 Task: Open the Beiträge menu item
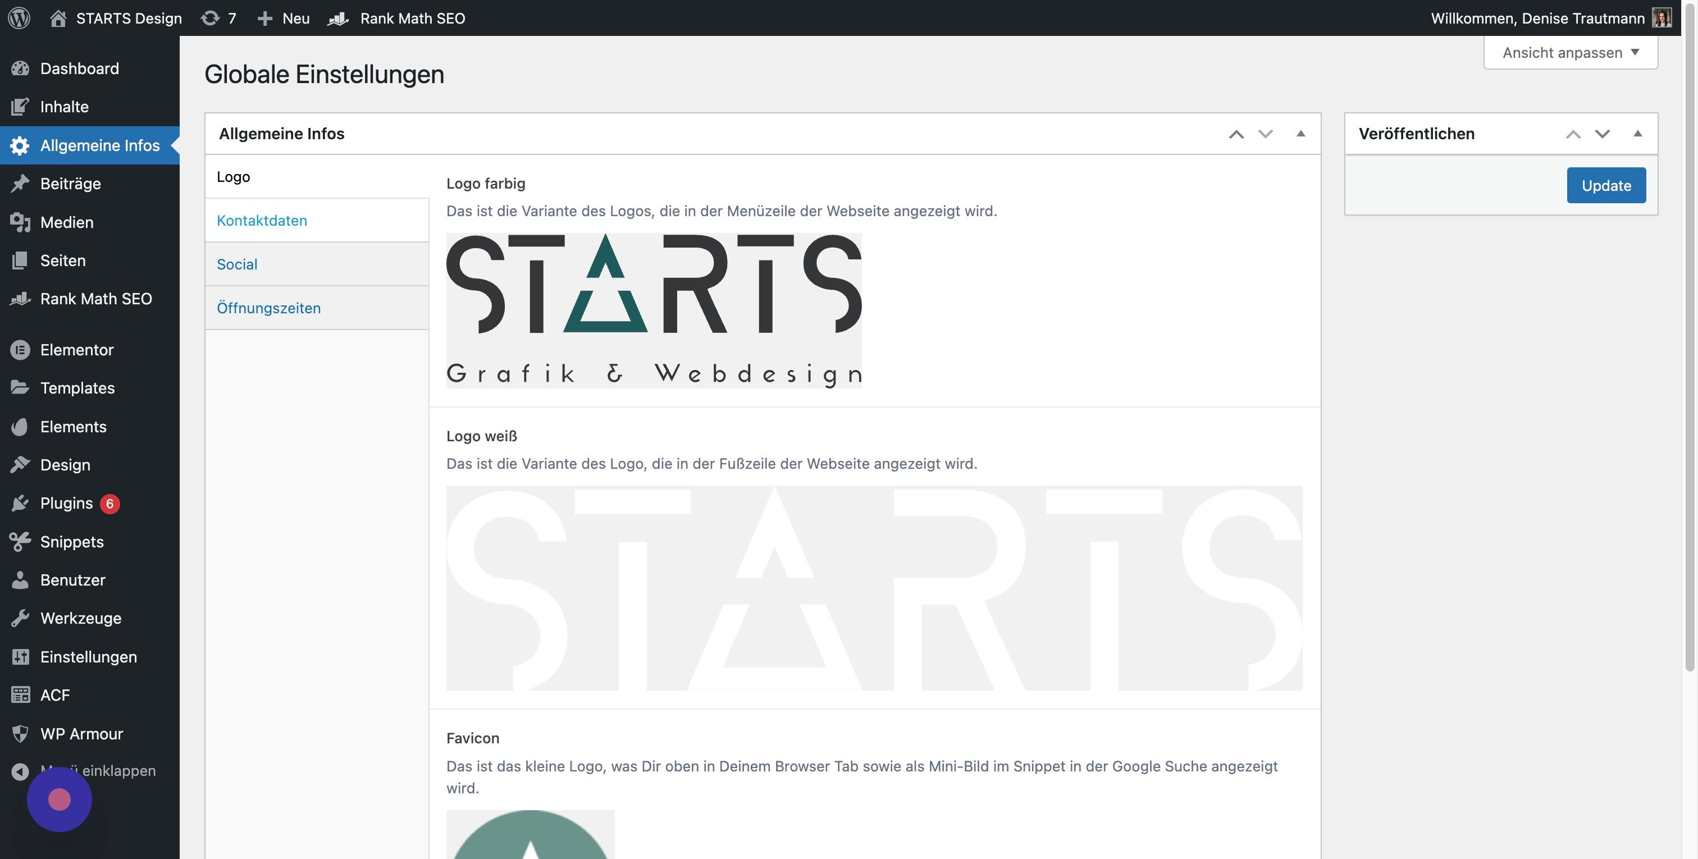pos(90,183)
